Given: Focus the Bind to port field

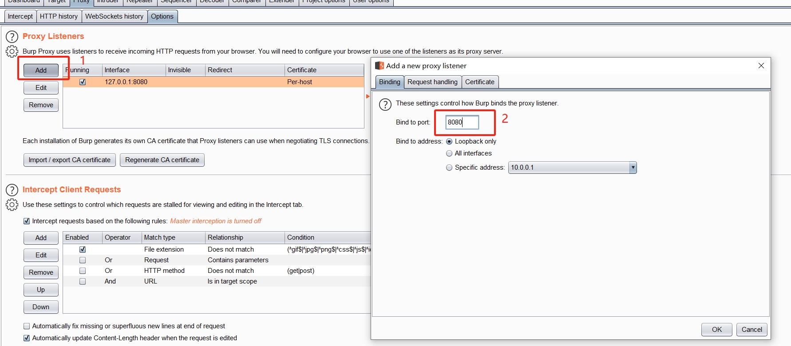Looking at the screenshot, I should 462,122.
